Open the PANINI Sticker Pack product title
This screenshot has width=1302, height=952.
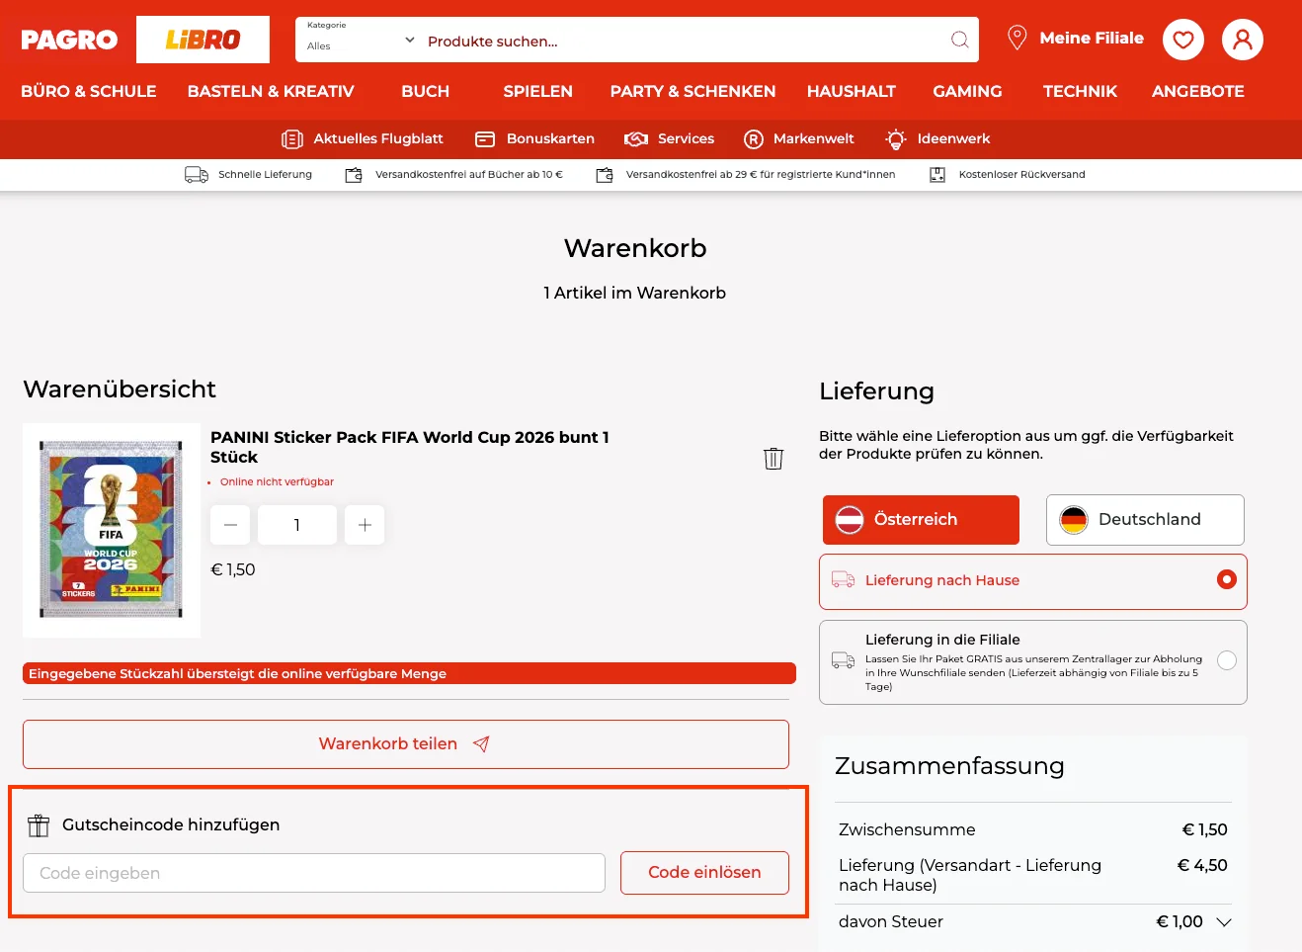point(410,447)
